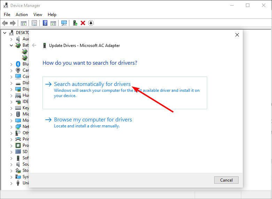Image resolution: width=272 pixels, height=199 pixels.
Task: Select the Disk drives icon in tree
Action: tap(18, 83)
